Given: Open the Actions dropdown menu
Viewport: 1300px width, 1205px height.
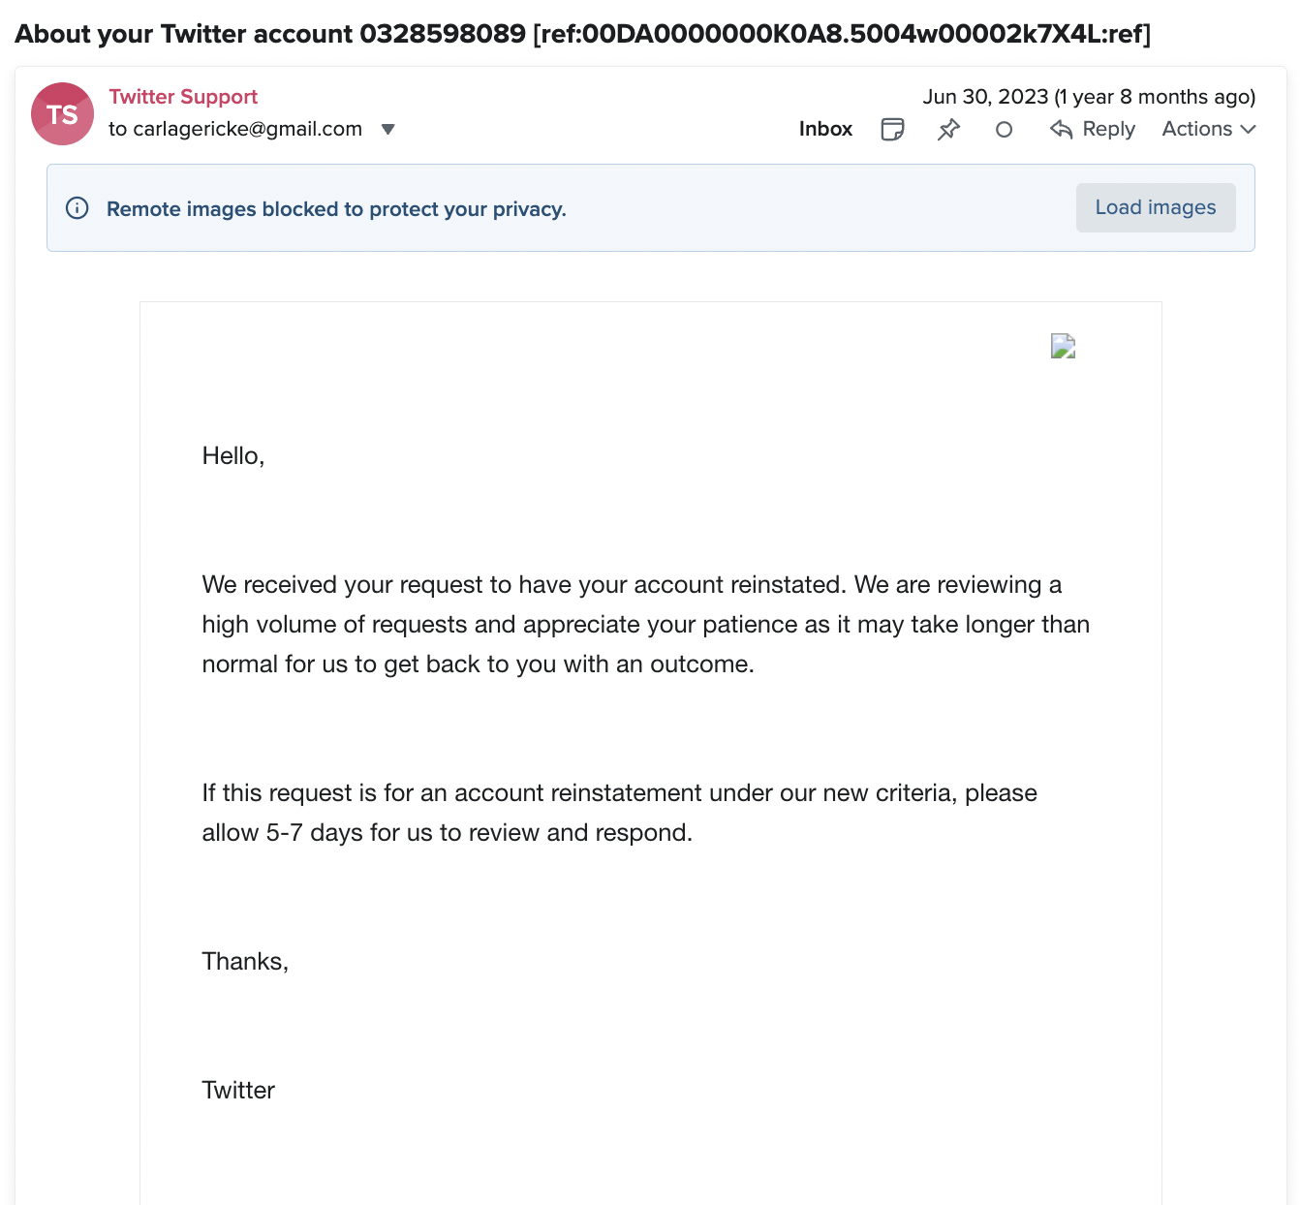Looking at the screenshot, I should point(1209,129).
